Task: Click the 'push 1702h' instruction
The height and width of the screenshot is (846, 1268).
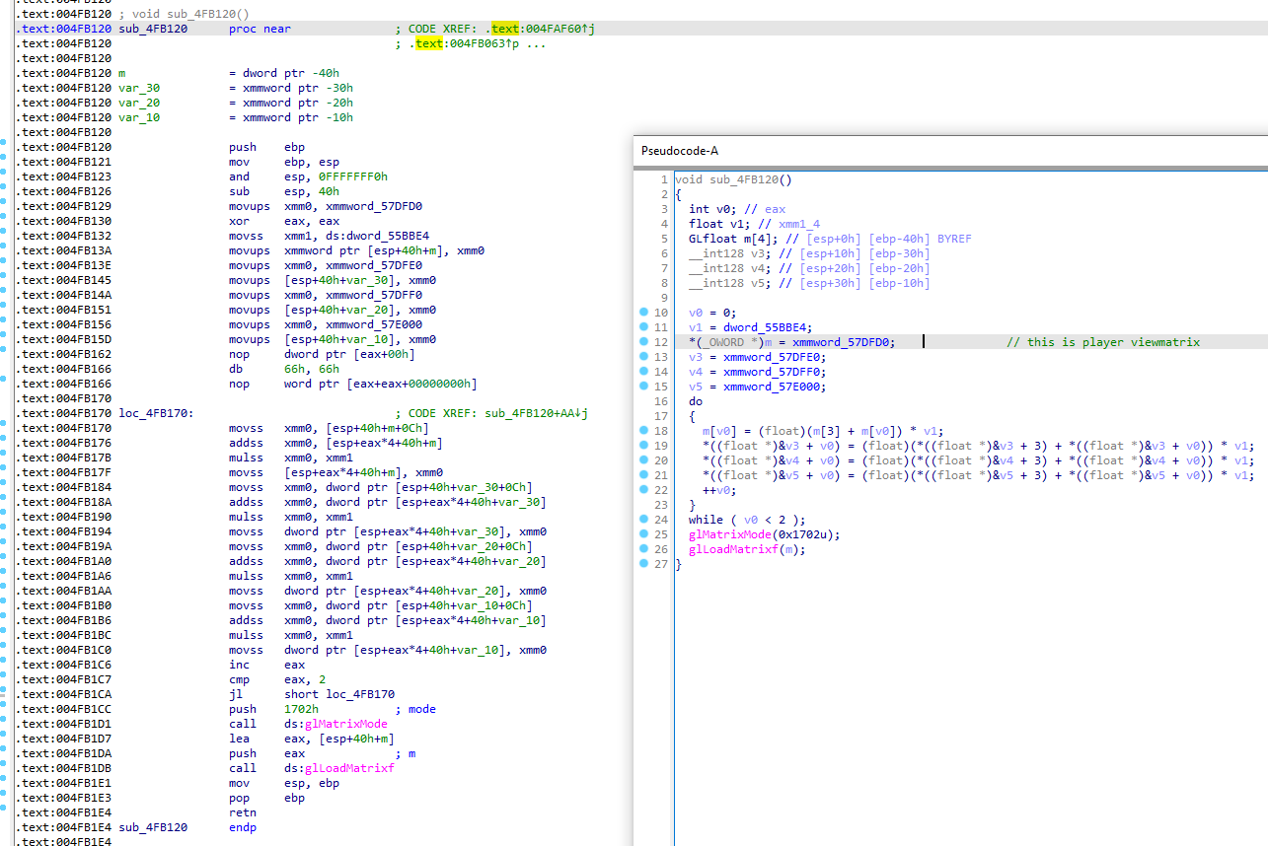Action: click(273, 709)
